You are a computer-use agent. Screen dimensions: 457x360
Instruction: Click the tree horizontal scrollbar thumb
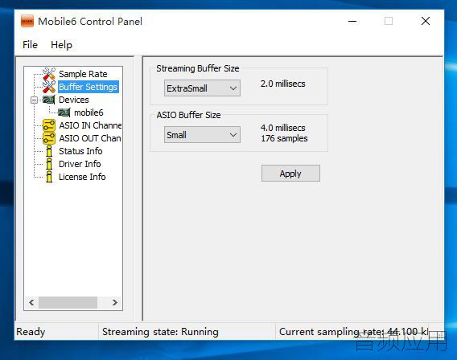click(68, 302)
